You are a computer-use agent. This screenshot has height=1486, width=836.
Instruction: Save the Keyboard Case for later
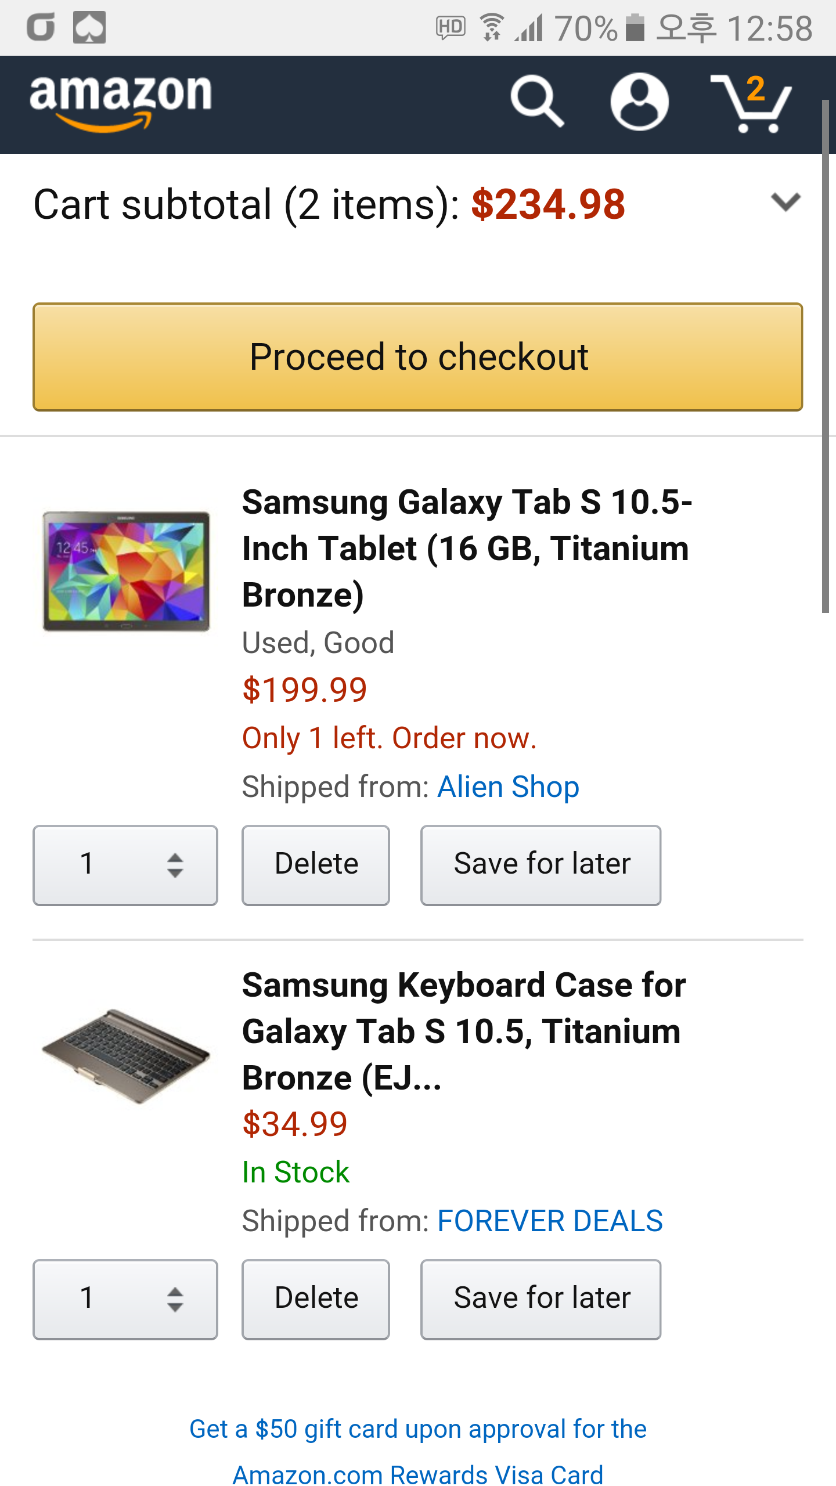(x=540, y=1299)
